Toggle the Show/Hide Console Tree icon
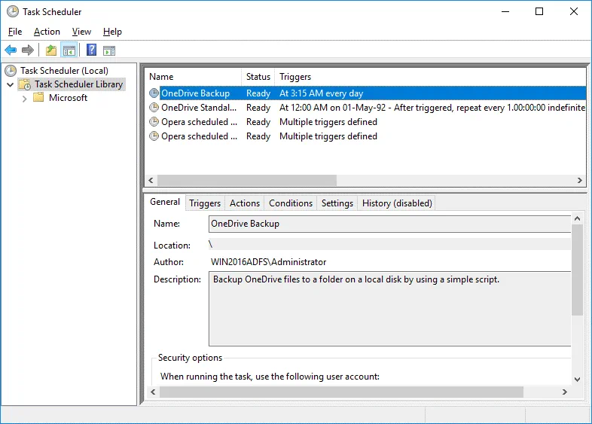Screen dimensions: 592x424 pyautogui.click(x=69, y=50)
